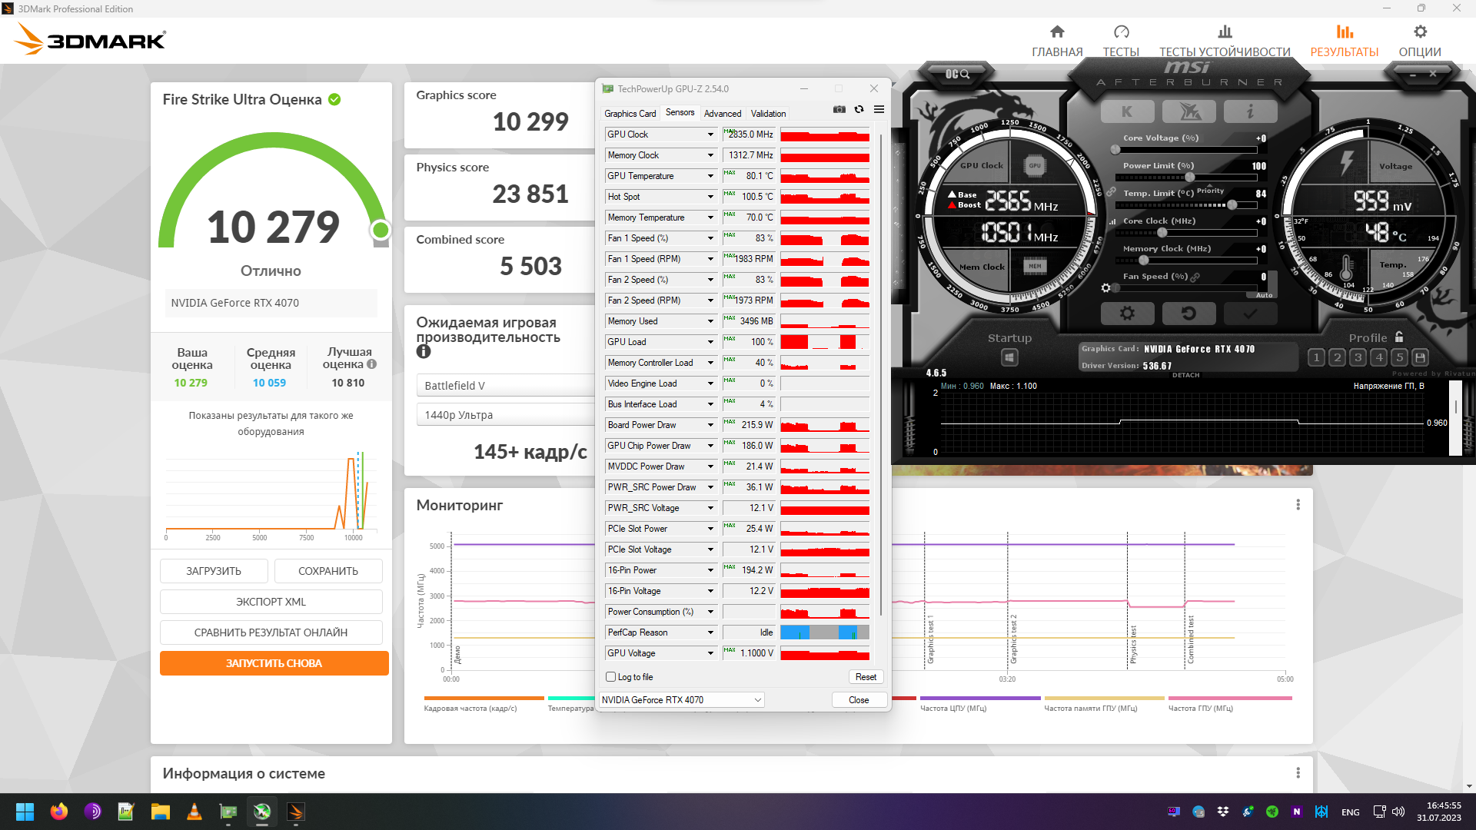Refresh GPU-Z sensors
Image resolution: width=1476 pixels, height=830 pixels.
pyautogui.click(x=859, y=110)
